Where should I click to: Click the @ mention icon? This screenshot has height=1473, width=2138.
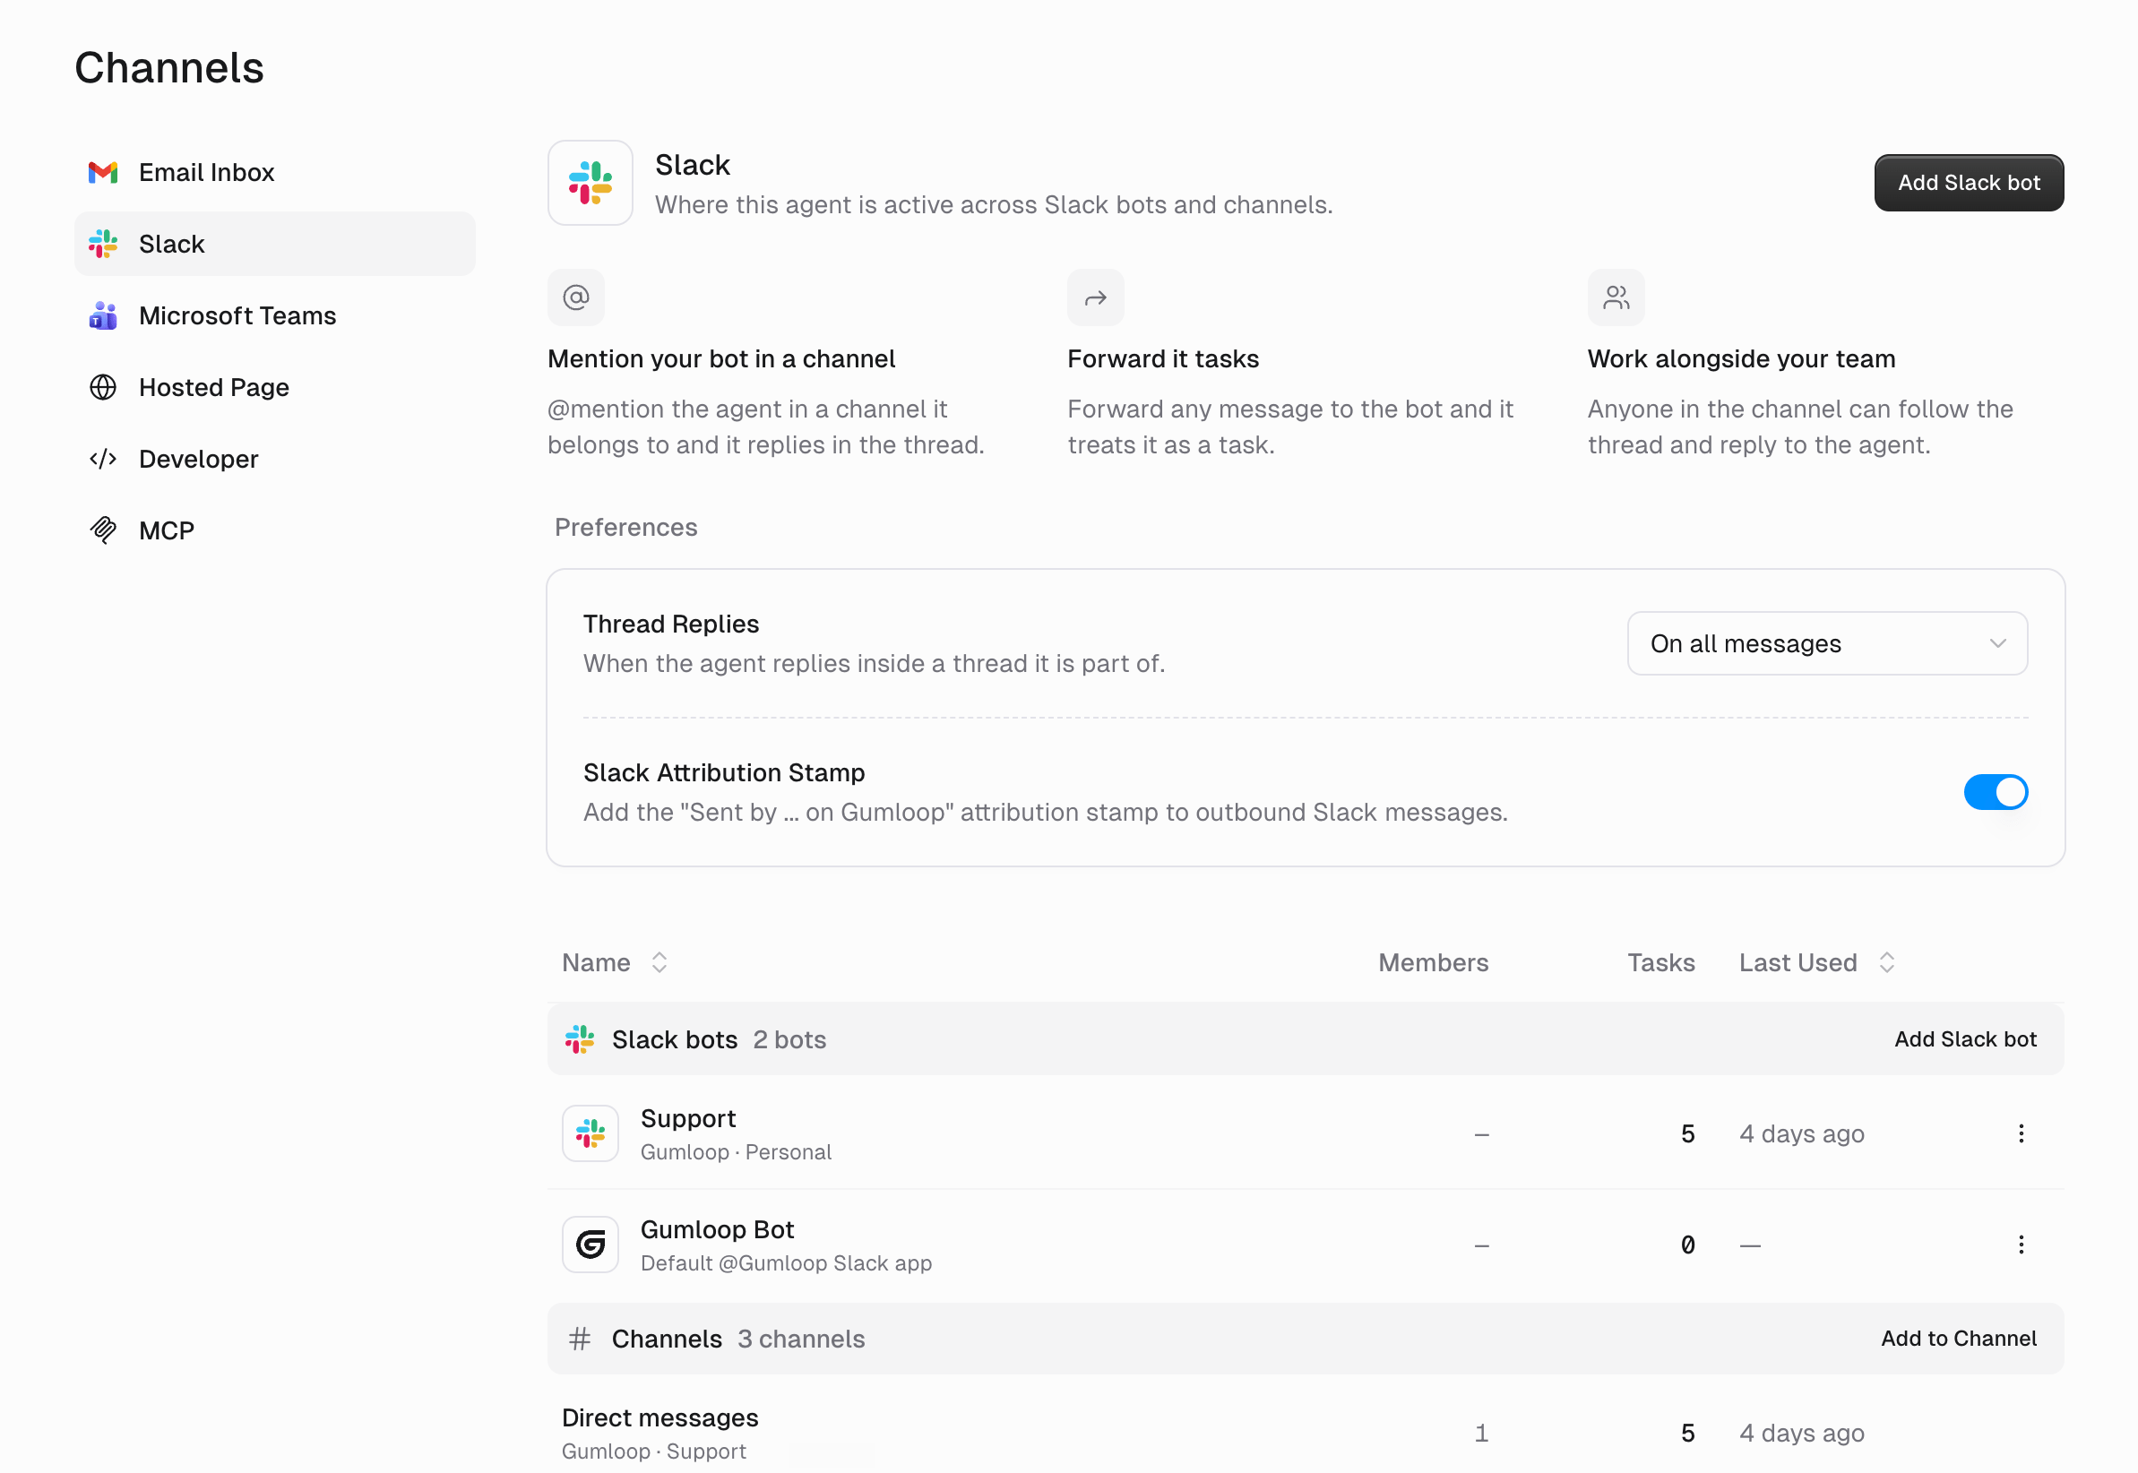576,297
